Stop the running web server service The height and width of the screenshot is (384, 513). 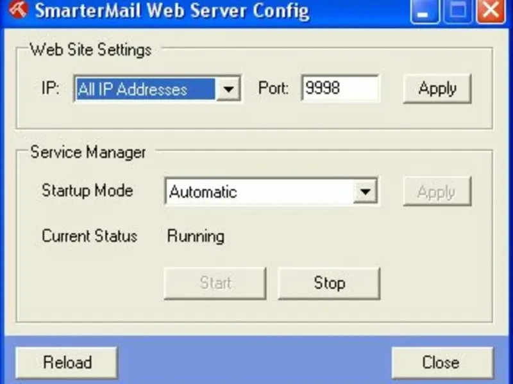pos(329,283)
